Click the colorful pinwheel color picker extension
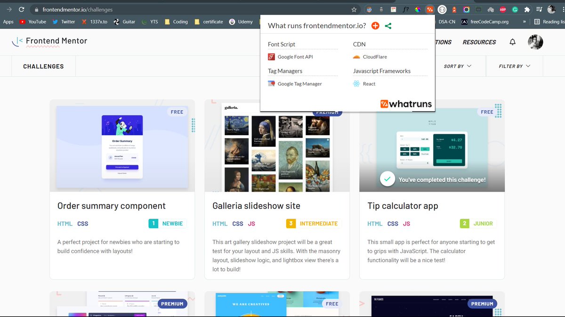The width and height of the screenshot is (565, 317). coord(418,9)
